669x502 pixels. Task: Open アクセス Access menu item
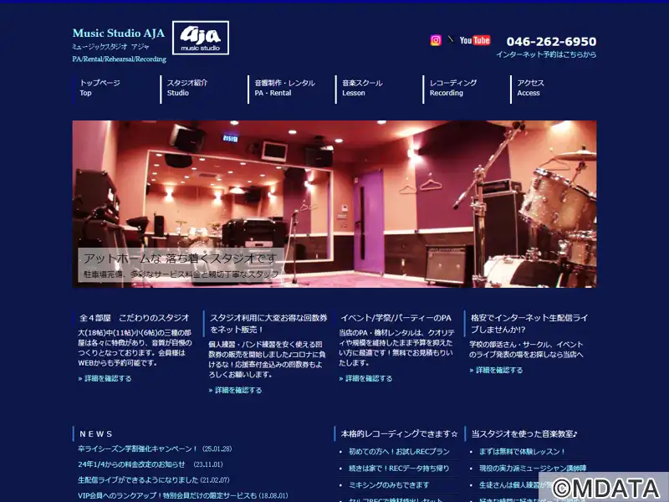[x=531, y=88]
